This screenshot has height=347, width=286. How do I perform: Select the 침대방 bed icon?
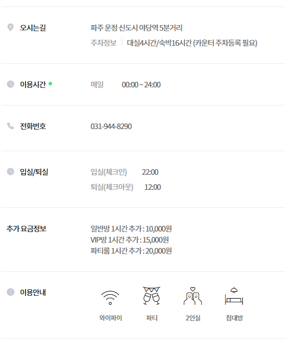tap(234, 296)
